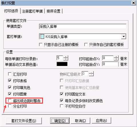The width and height of the screenshot is (137, 127).
Task: Enable 只保存自己的套打模板 checkbox
Action: pyautogui.click(x=86, y=45)
